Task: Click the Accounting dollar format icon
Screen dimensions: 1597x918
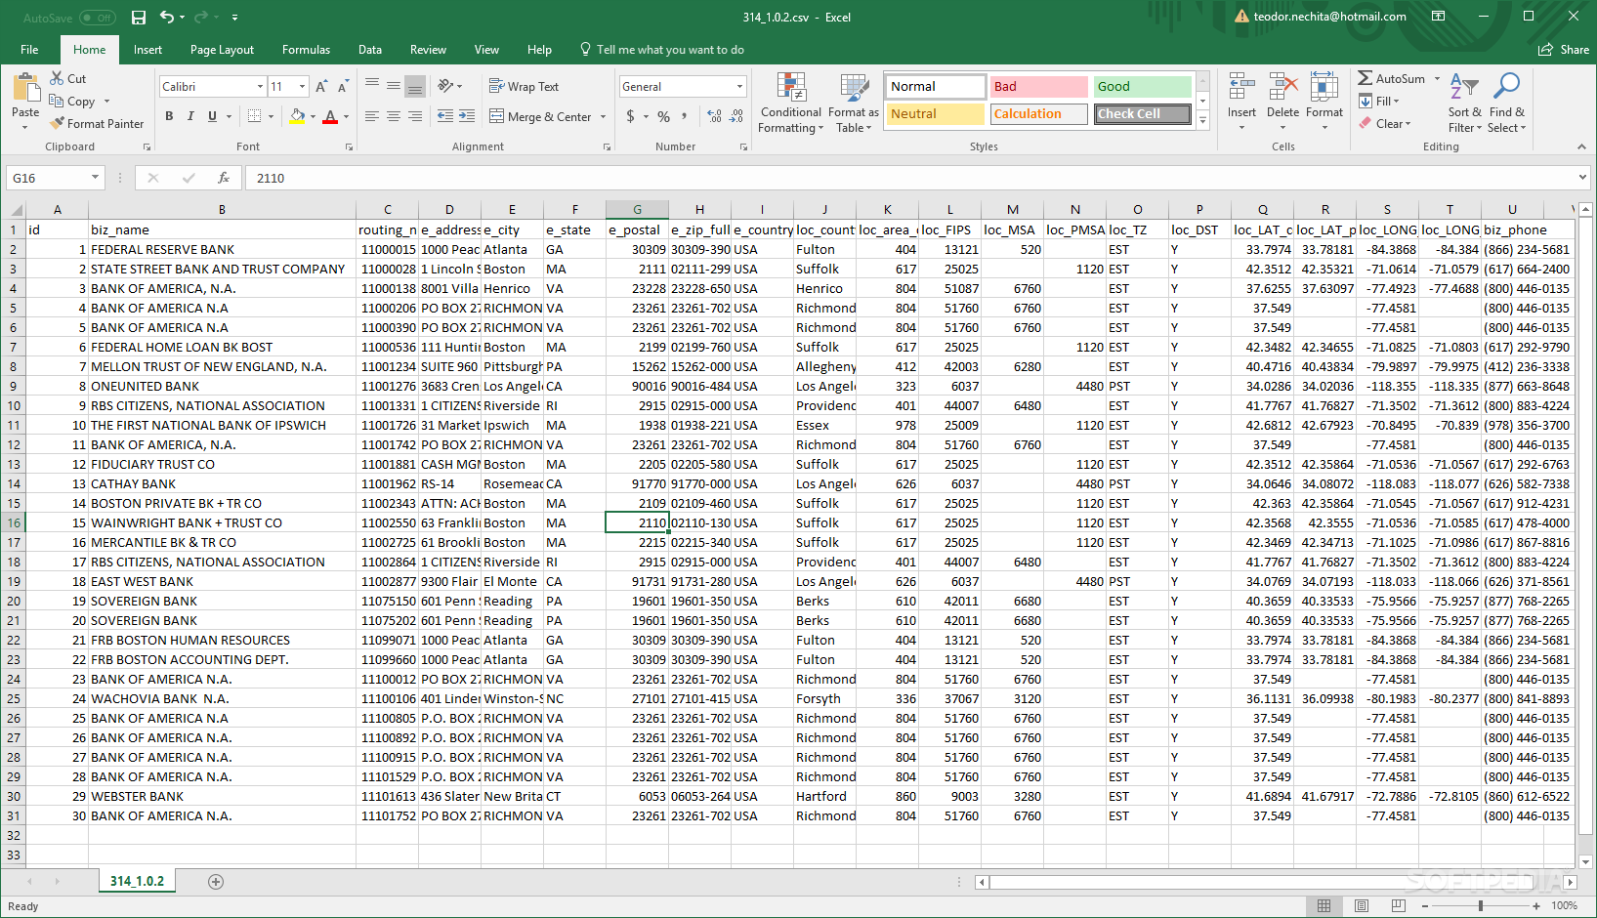Action: (x=630, y=116)
